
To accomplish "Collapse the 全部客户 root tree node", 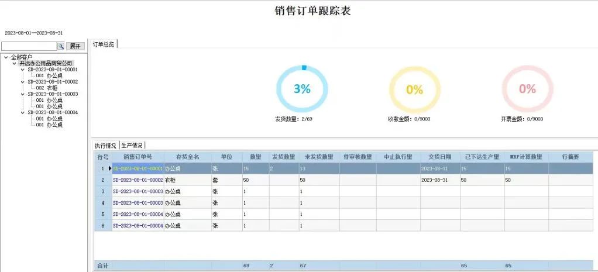I will (6, 57).
